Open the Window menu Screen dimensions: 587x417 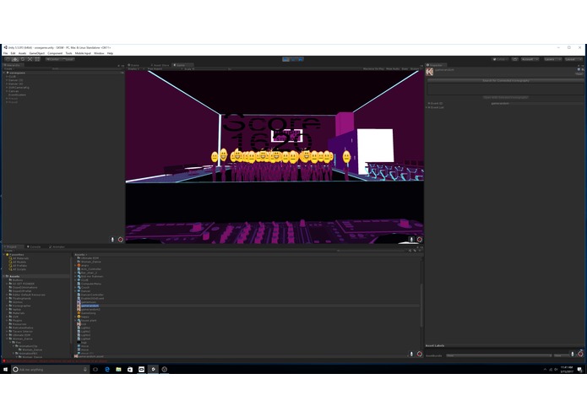coord(99,53)
